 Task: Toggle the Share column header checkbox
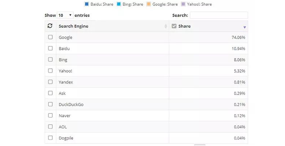(174, 26)
